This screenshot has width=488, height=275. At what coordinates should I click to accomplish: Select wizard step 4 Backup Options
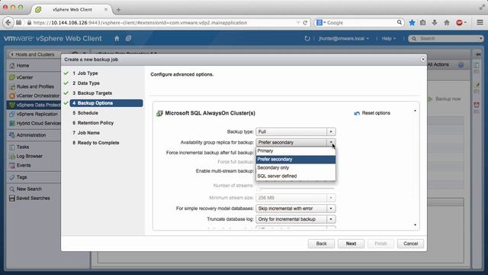point(107,103)
